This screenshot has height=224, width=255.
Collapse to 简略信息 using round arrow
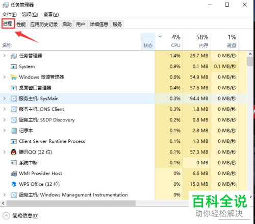tap(6, 216)
